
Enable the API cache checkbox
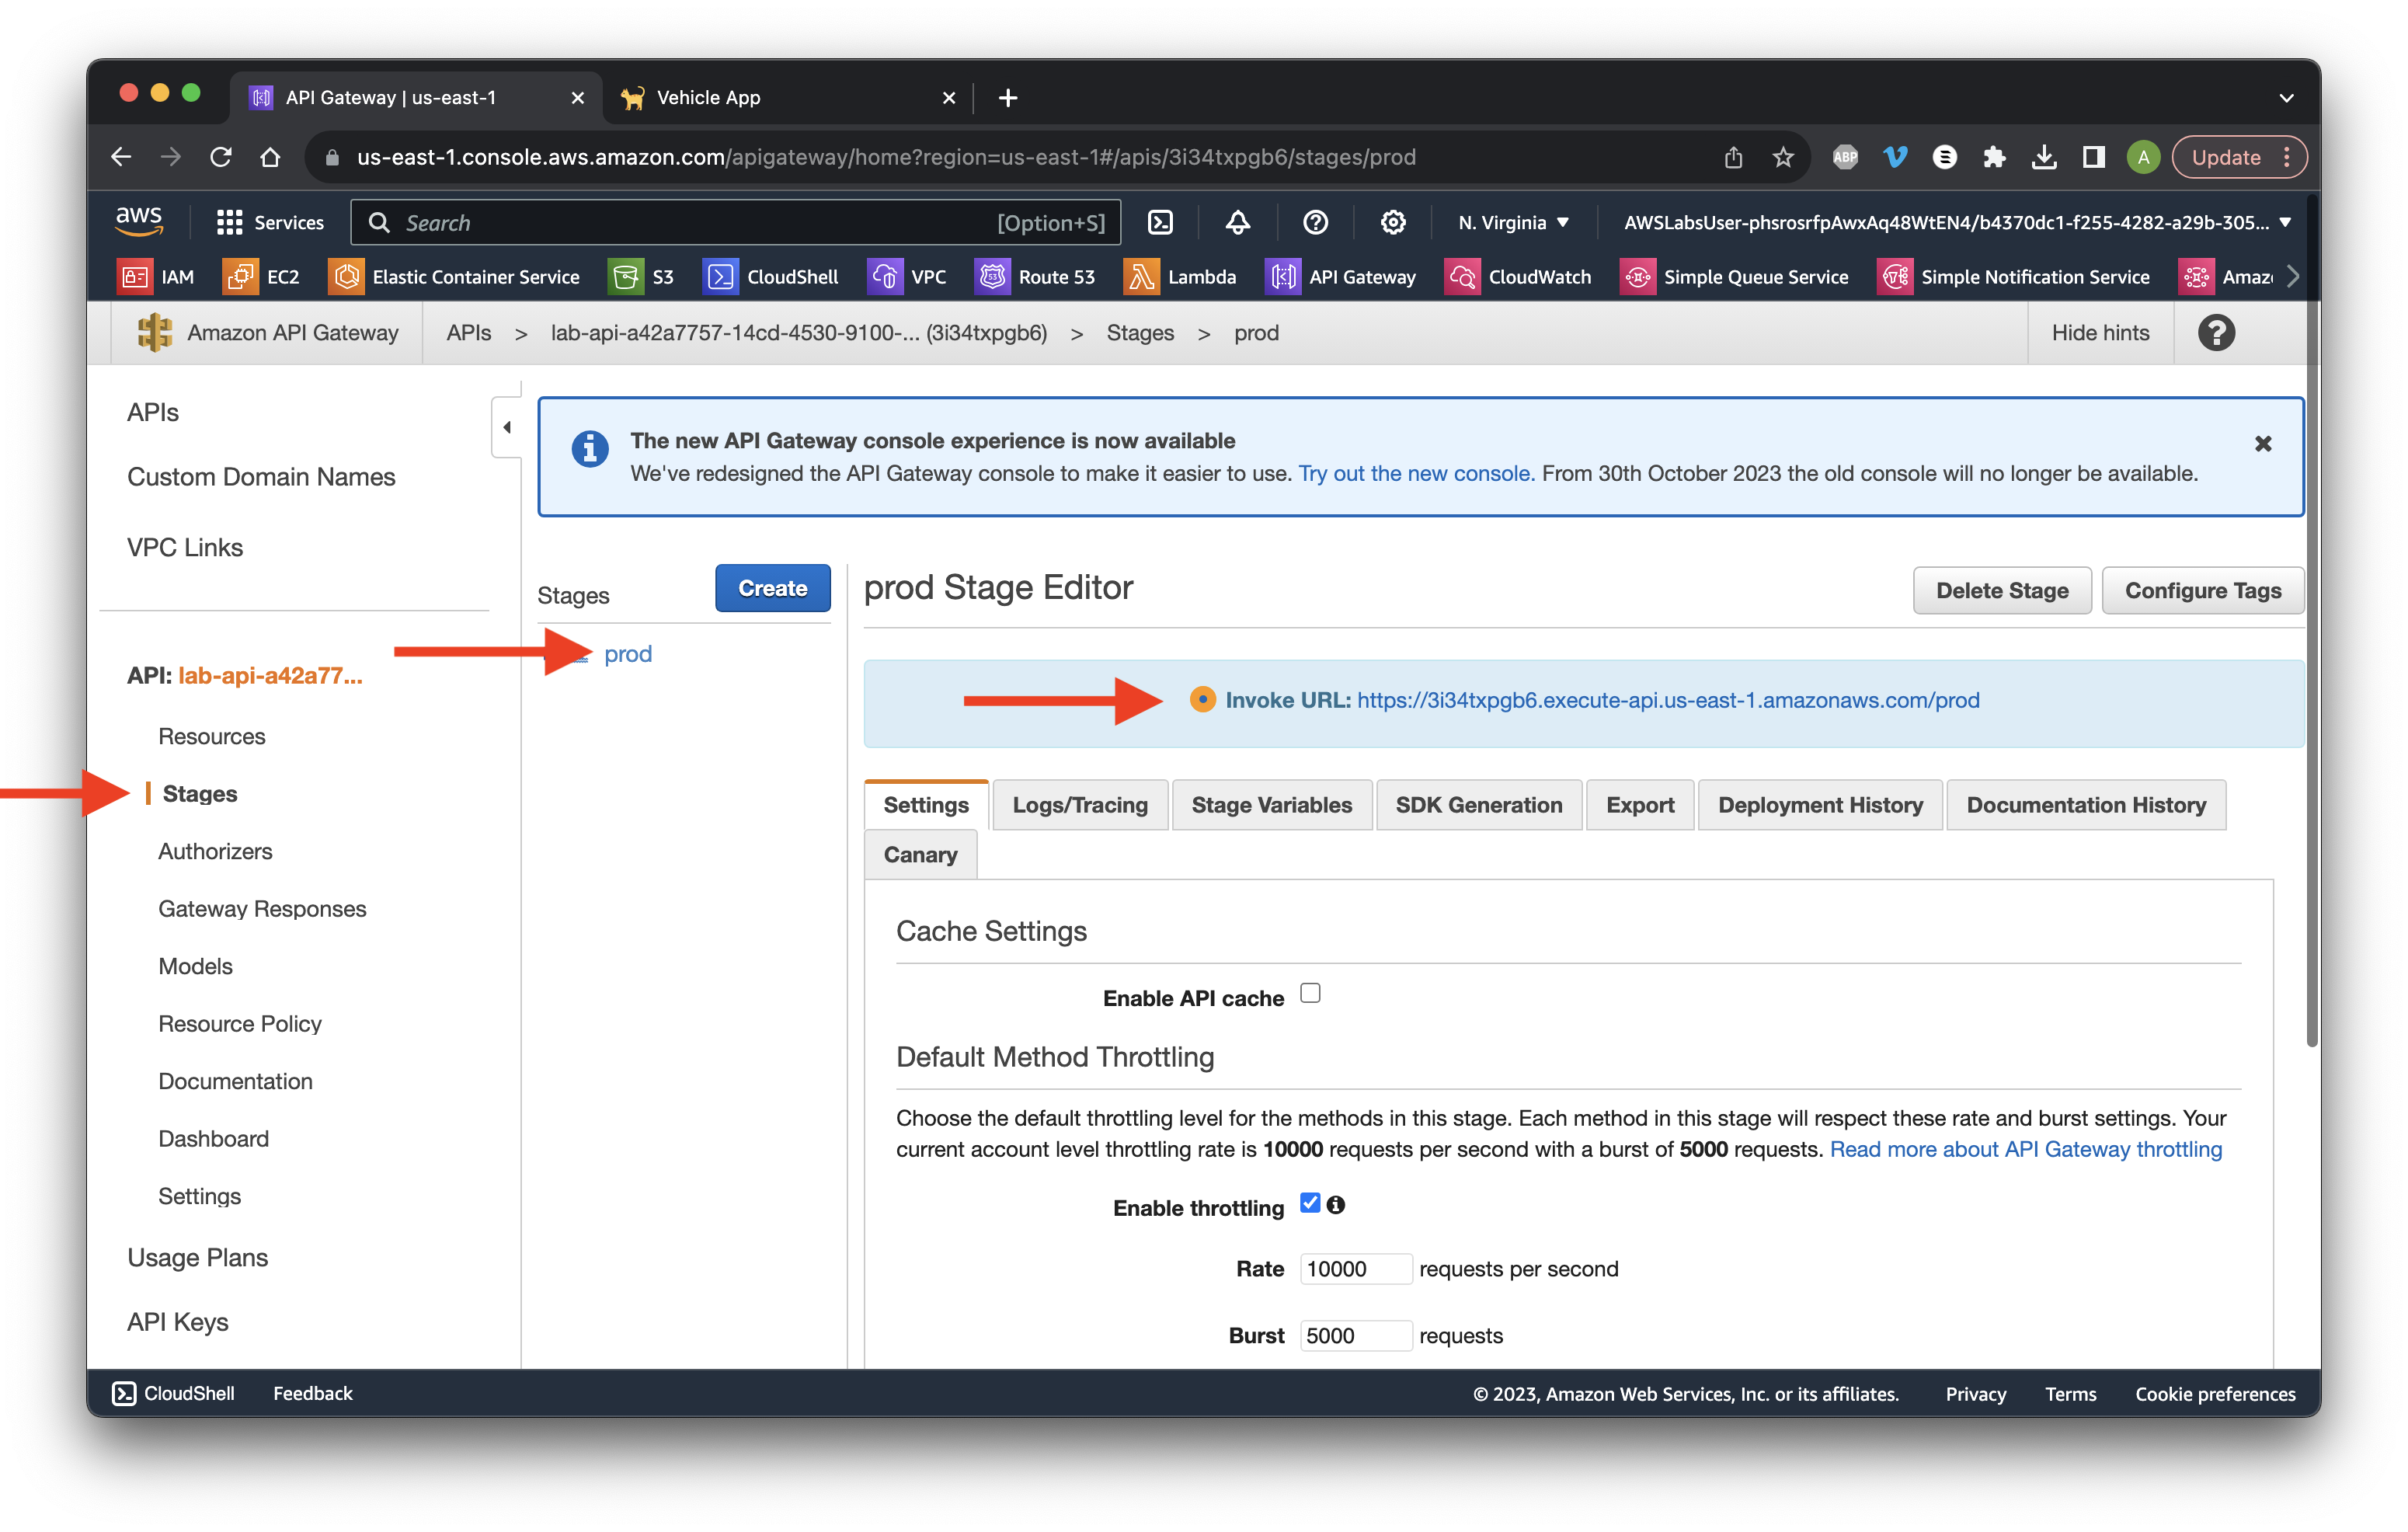pyautogui.click(x=1310, y=993)
